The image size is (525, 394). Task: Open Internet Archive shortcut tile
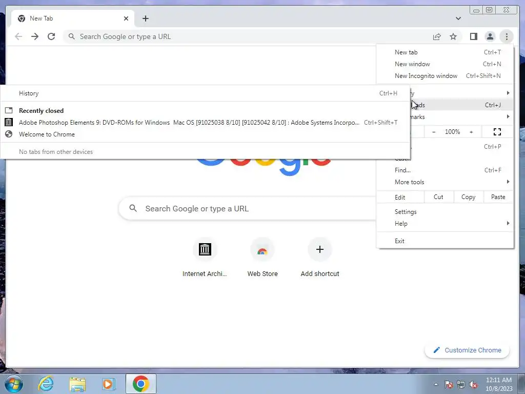click(205, 258)
